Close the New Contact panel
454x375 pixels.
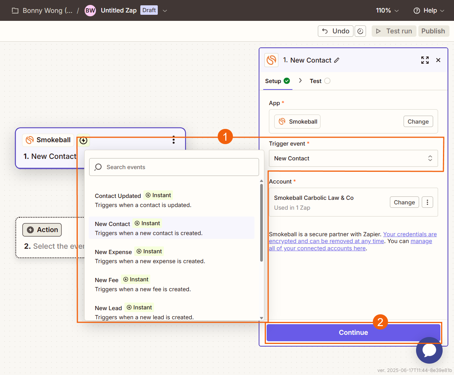tap(438, 60)
